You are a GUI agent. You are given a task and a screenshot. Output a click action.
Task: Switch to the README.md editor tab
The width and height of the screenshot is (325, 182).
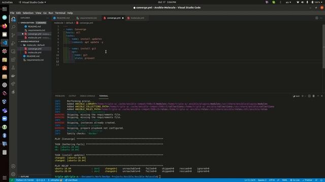coord(63,18)
